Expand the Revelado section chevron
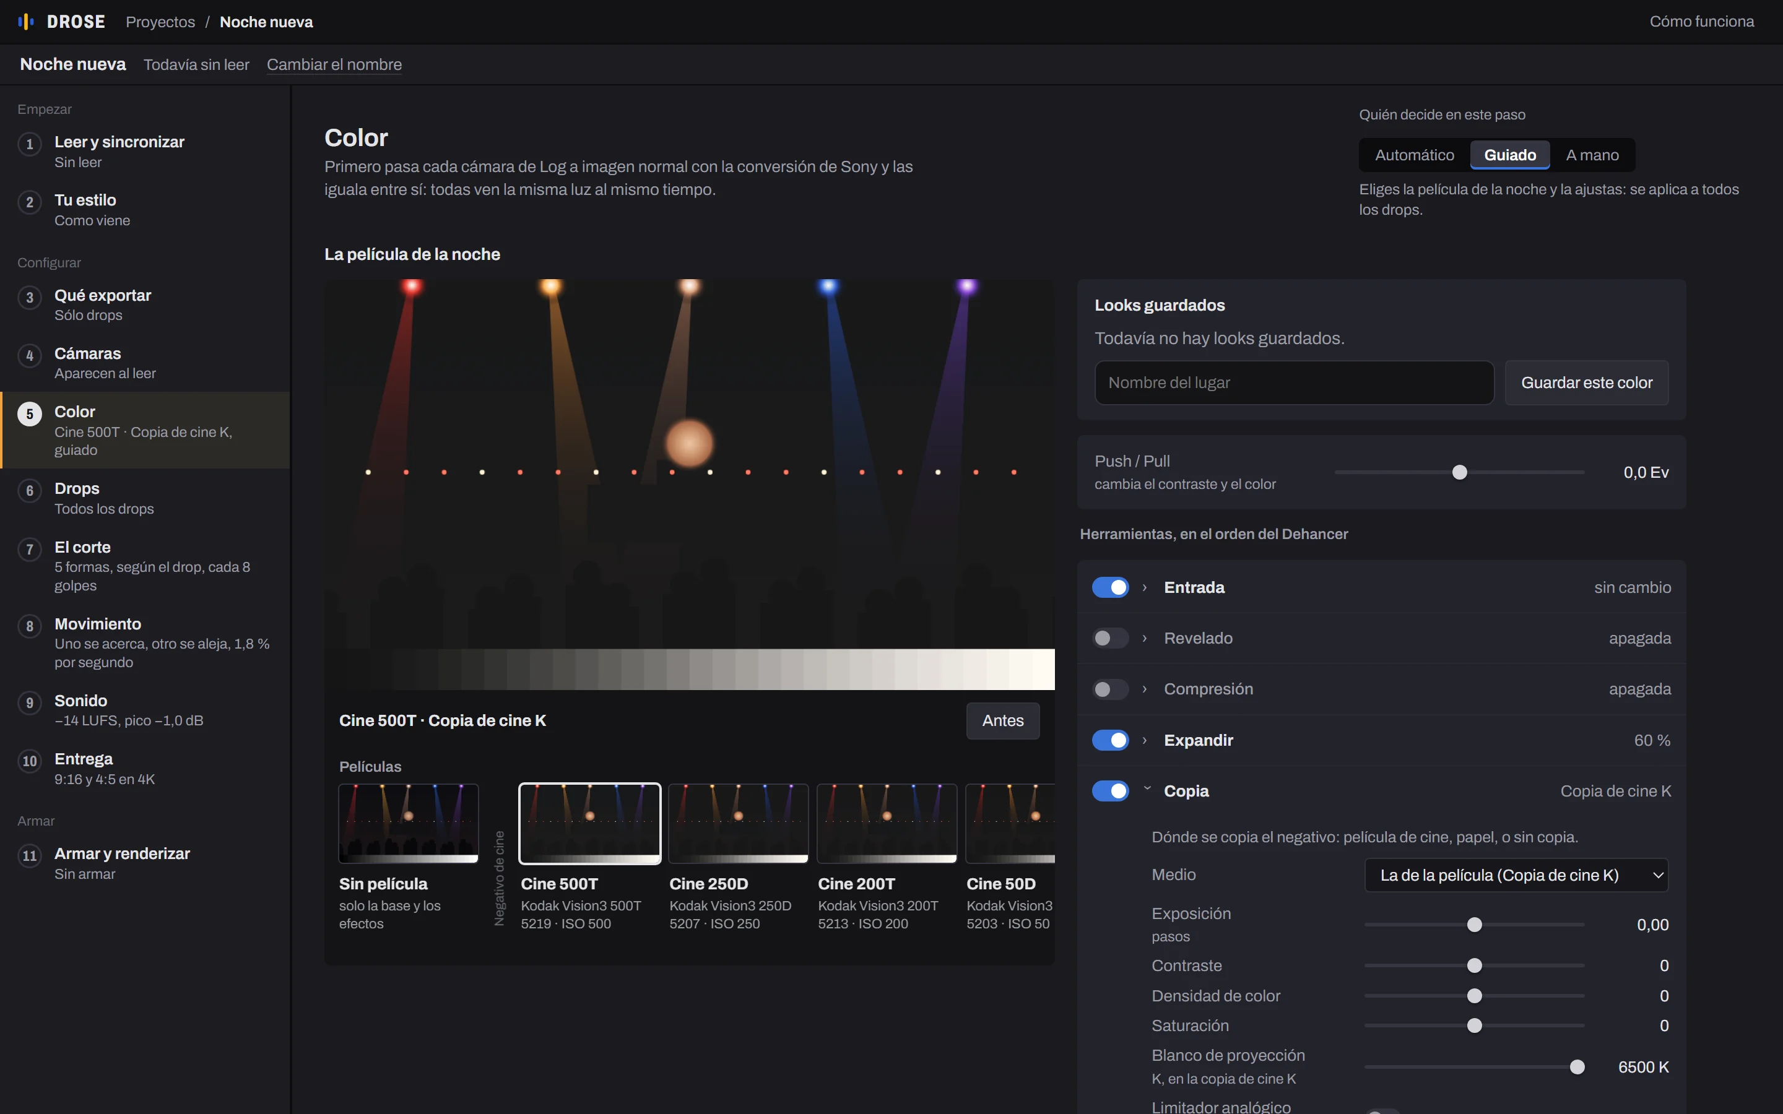Viewport: 1783px width, 1114px height. coord(1145,638)
